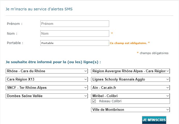The height and width of the screenshot is (124, 179).
Task: Open the Ville de Montbrison dropdown
Action: point(131,110)
